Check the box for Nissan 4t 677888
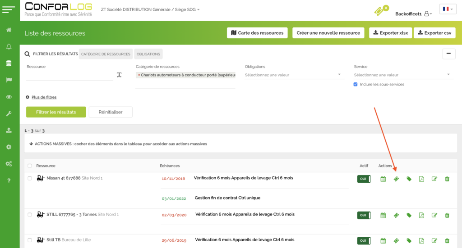This screenshot has height=248, width=462. (30, 178)
